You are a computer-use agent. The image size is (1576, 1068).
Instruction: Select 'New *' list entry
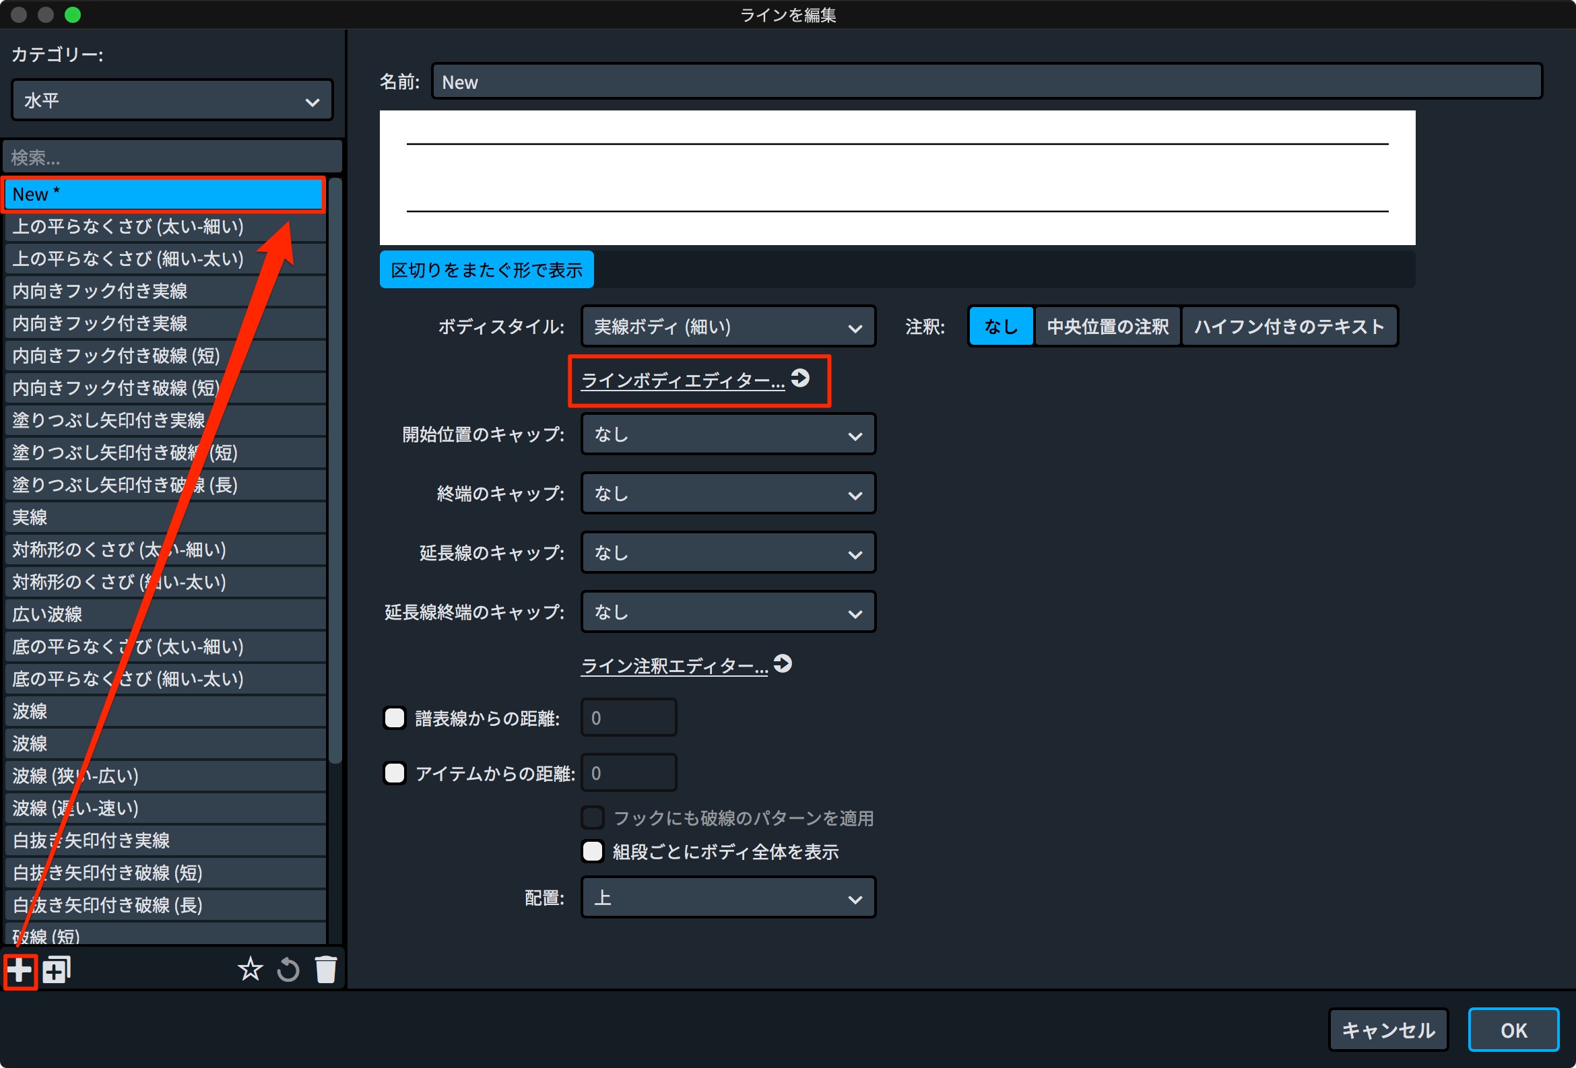(164, 195)
